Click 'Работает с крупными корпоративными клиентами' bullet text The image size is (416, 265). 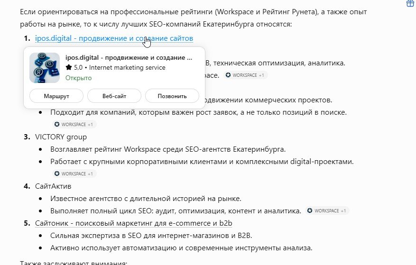coord(202,162)
